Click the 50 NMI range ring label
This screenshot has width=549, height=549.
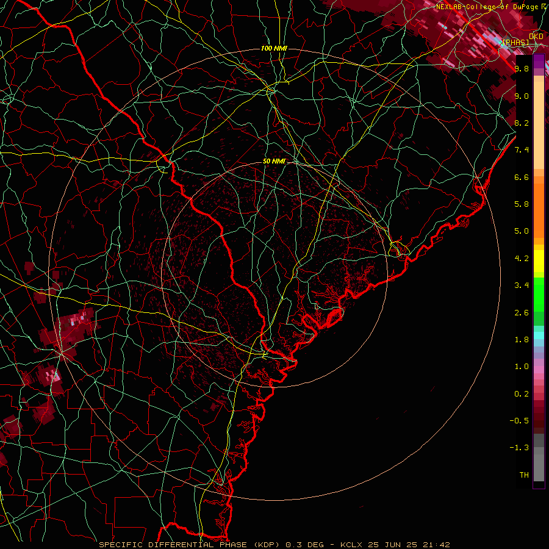pos(274,162)
